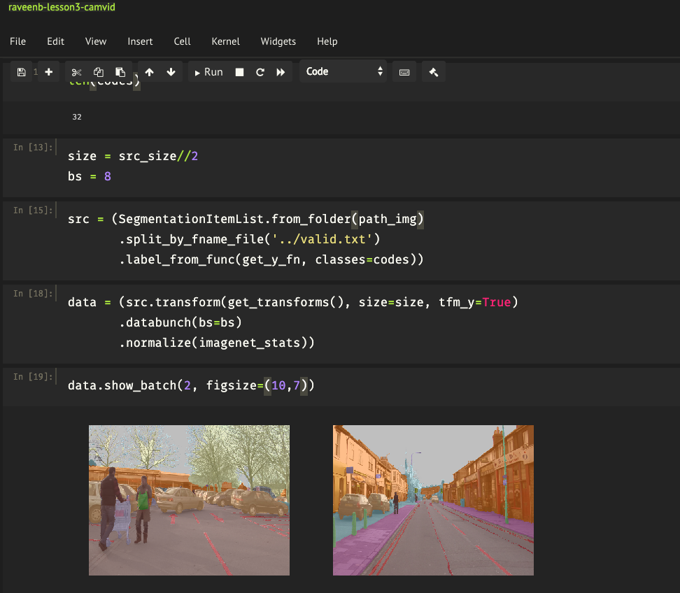Open the command palette keyboard icon
The image size is (680, 593).
(404, 72)
